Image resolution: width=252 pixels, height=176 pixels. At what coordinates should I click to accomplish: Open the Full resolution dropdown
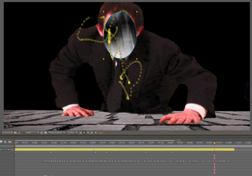tap(32, 132)
